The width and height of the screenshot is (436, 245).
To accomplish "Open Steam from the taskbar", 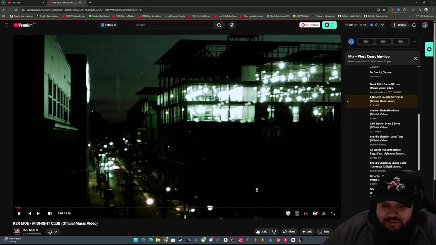I will pyautogui.click(x=181, y=240).
